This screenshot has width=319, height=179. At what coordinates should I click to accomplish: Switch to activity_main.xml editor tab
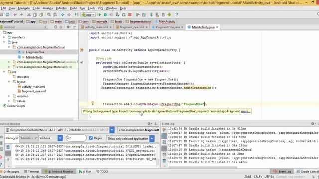(96, 27)
